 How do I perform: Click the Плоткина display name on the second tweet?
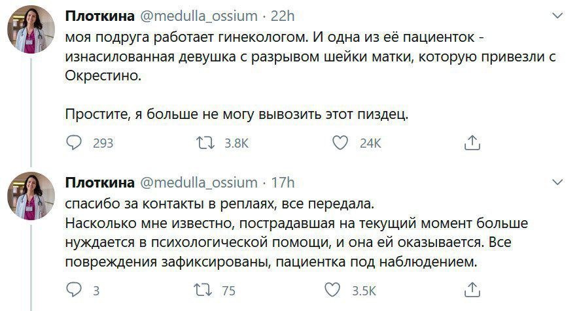click(99, 182)
